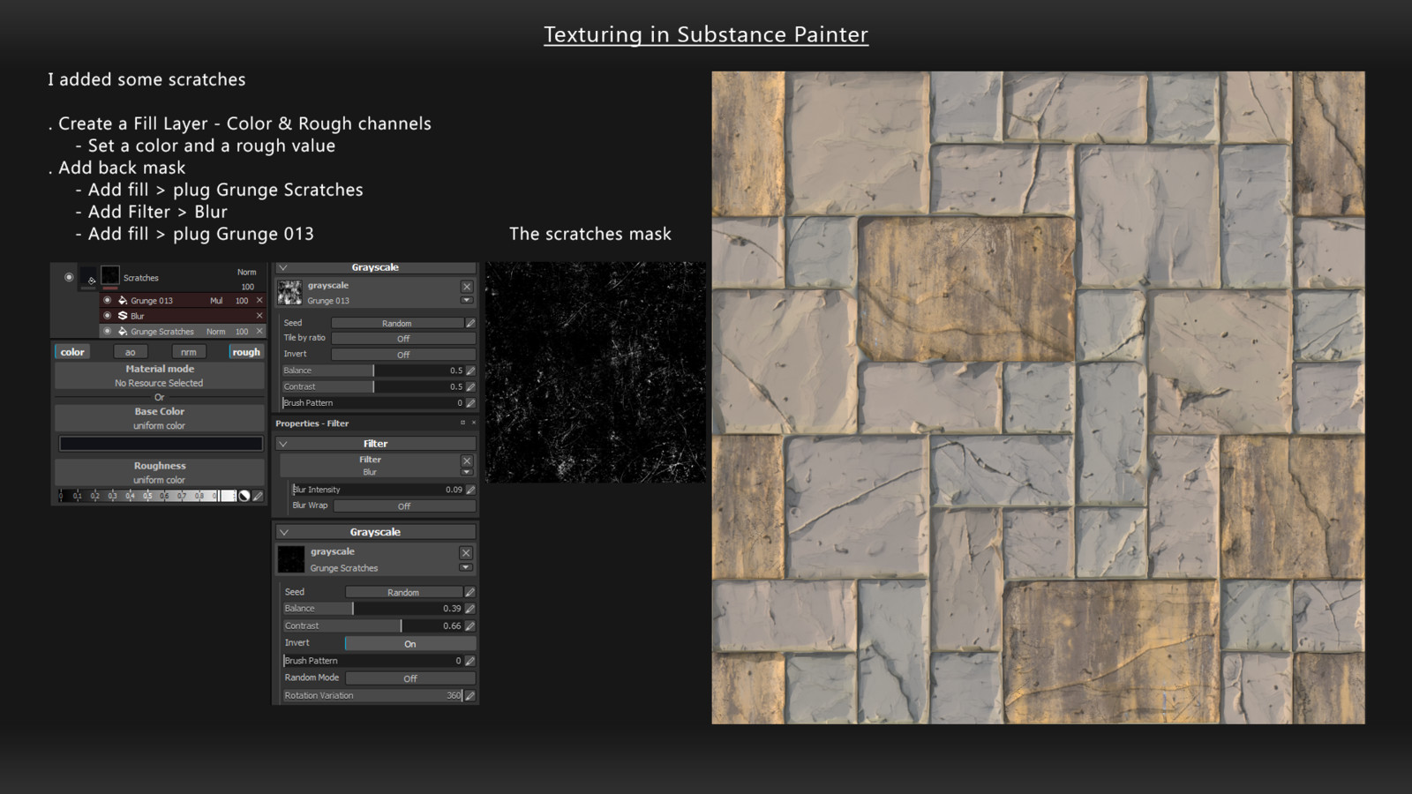Collapse the Grunge 013 Grayscale section
Image resolution: width=1412 pixels, height=794 pixels.
[x=283, y=267]
